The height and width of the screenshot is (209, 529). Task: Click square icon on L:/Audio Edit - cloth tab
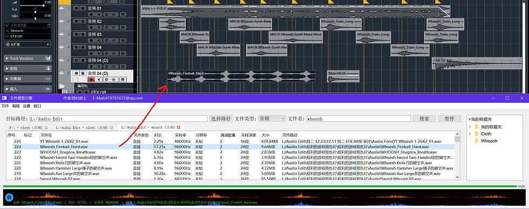click(x=112, y=128)
